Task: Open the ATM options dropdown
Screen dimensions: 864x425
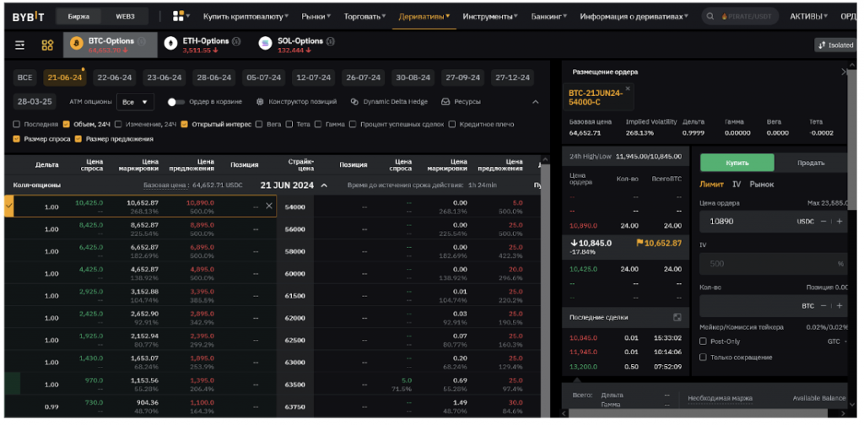Action: pos(135,102)
